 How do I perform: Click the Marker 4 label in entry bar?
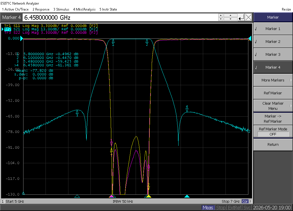(11, 17)
